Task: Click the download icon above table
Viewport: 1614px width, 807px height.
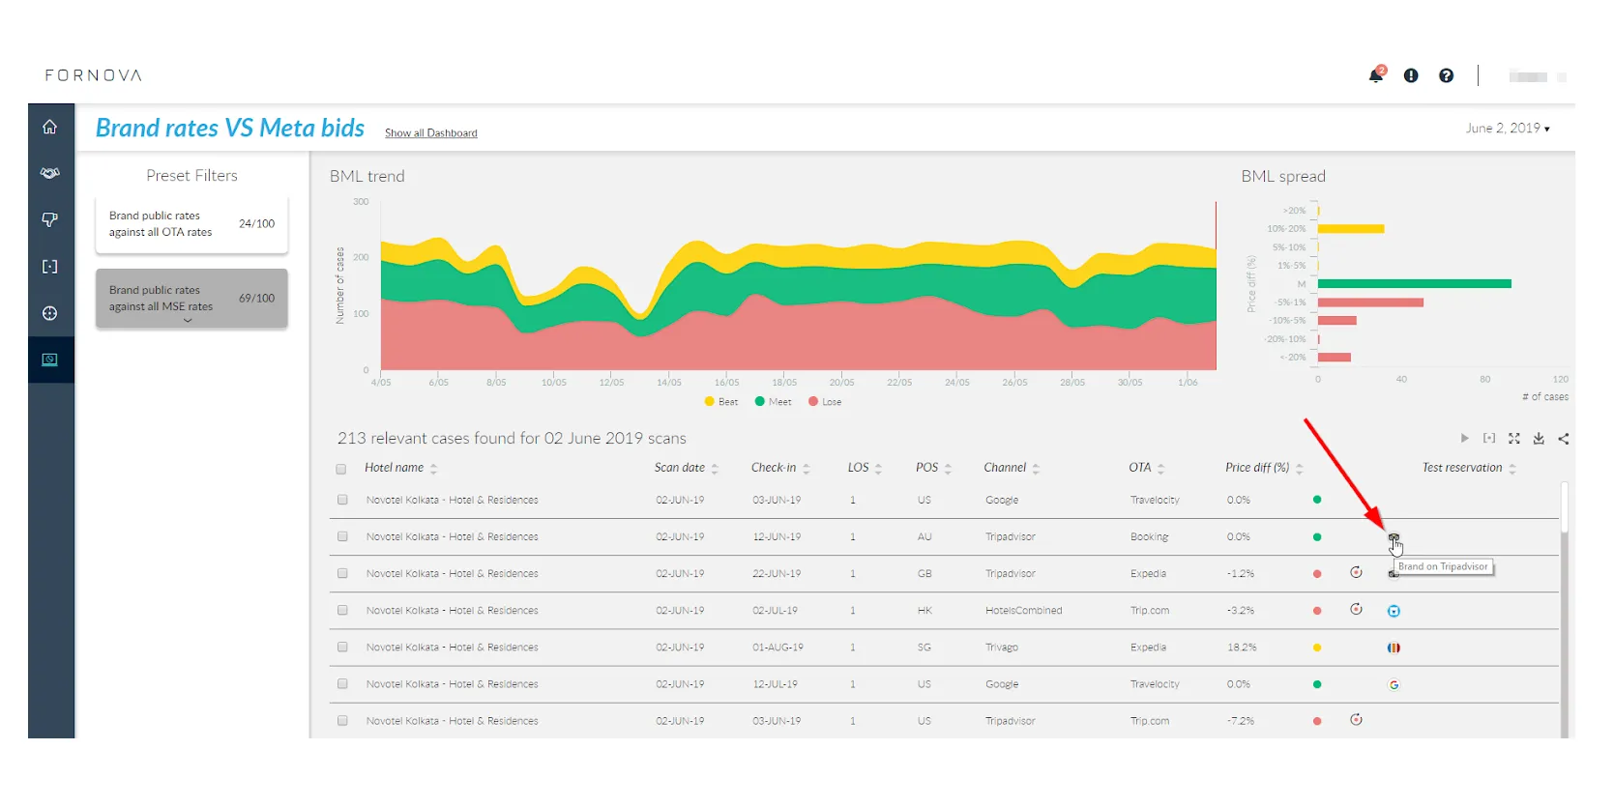Action: coord(1539,439)
